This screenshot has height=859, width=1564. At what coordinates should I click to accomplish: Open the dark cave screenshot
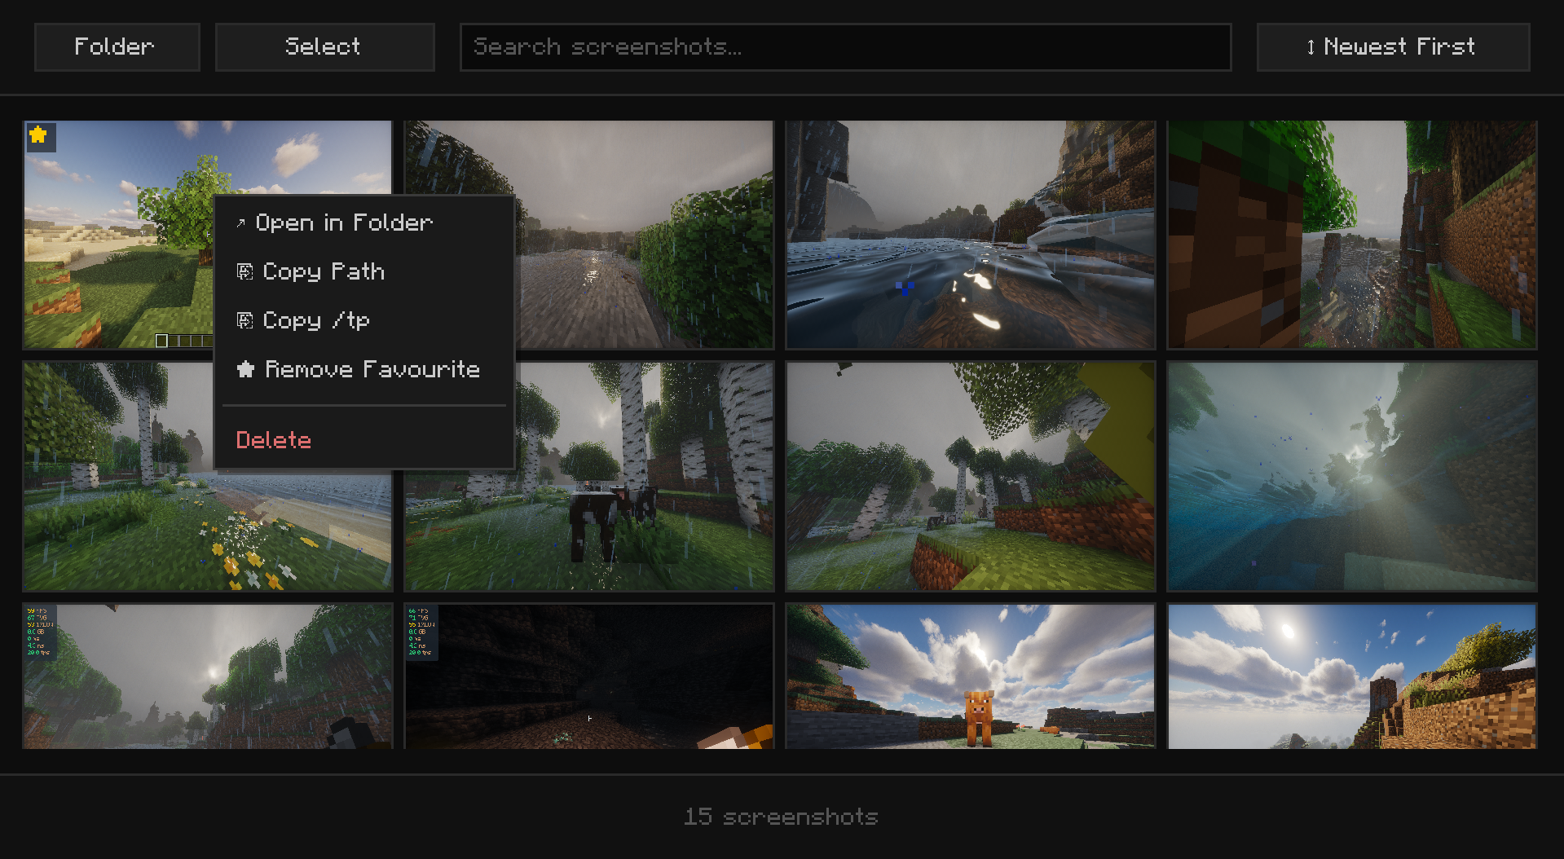tap(588, 676)
